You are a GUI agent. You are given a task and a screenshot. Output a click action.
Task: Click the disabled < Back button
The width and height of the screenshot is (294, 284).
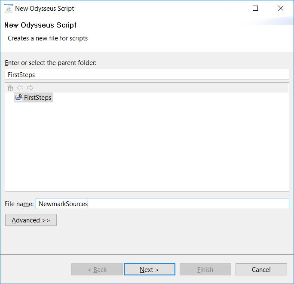click(x=97, y=270)
